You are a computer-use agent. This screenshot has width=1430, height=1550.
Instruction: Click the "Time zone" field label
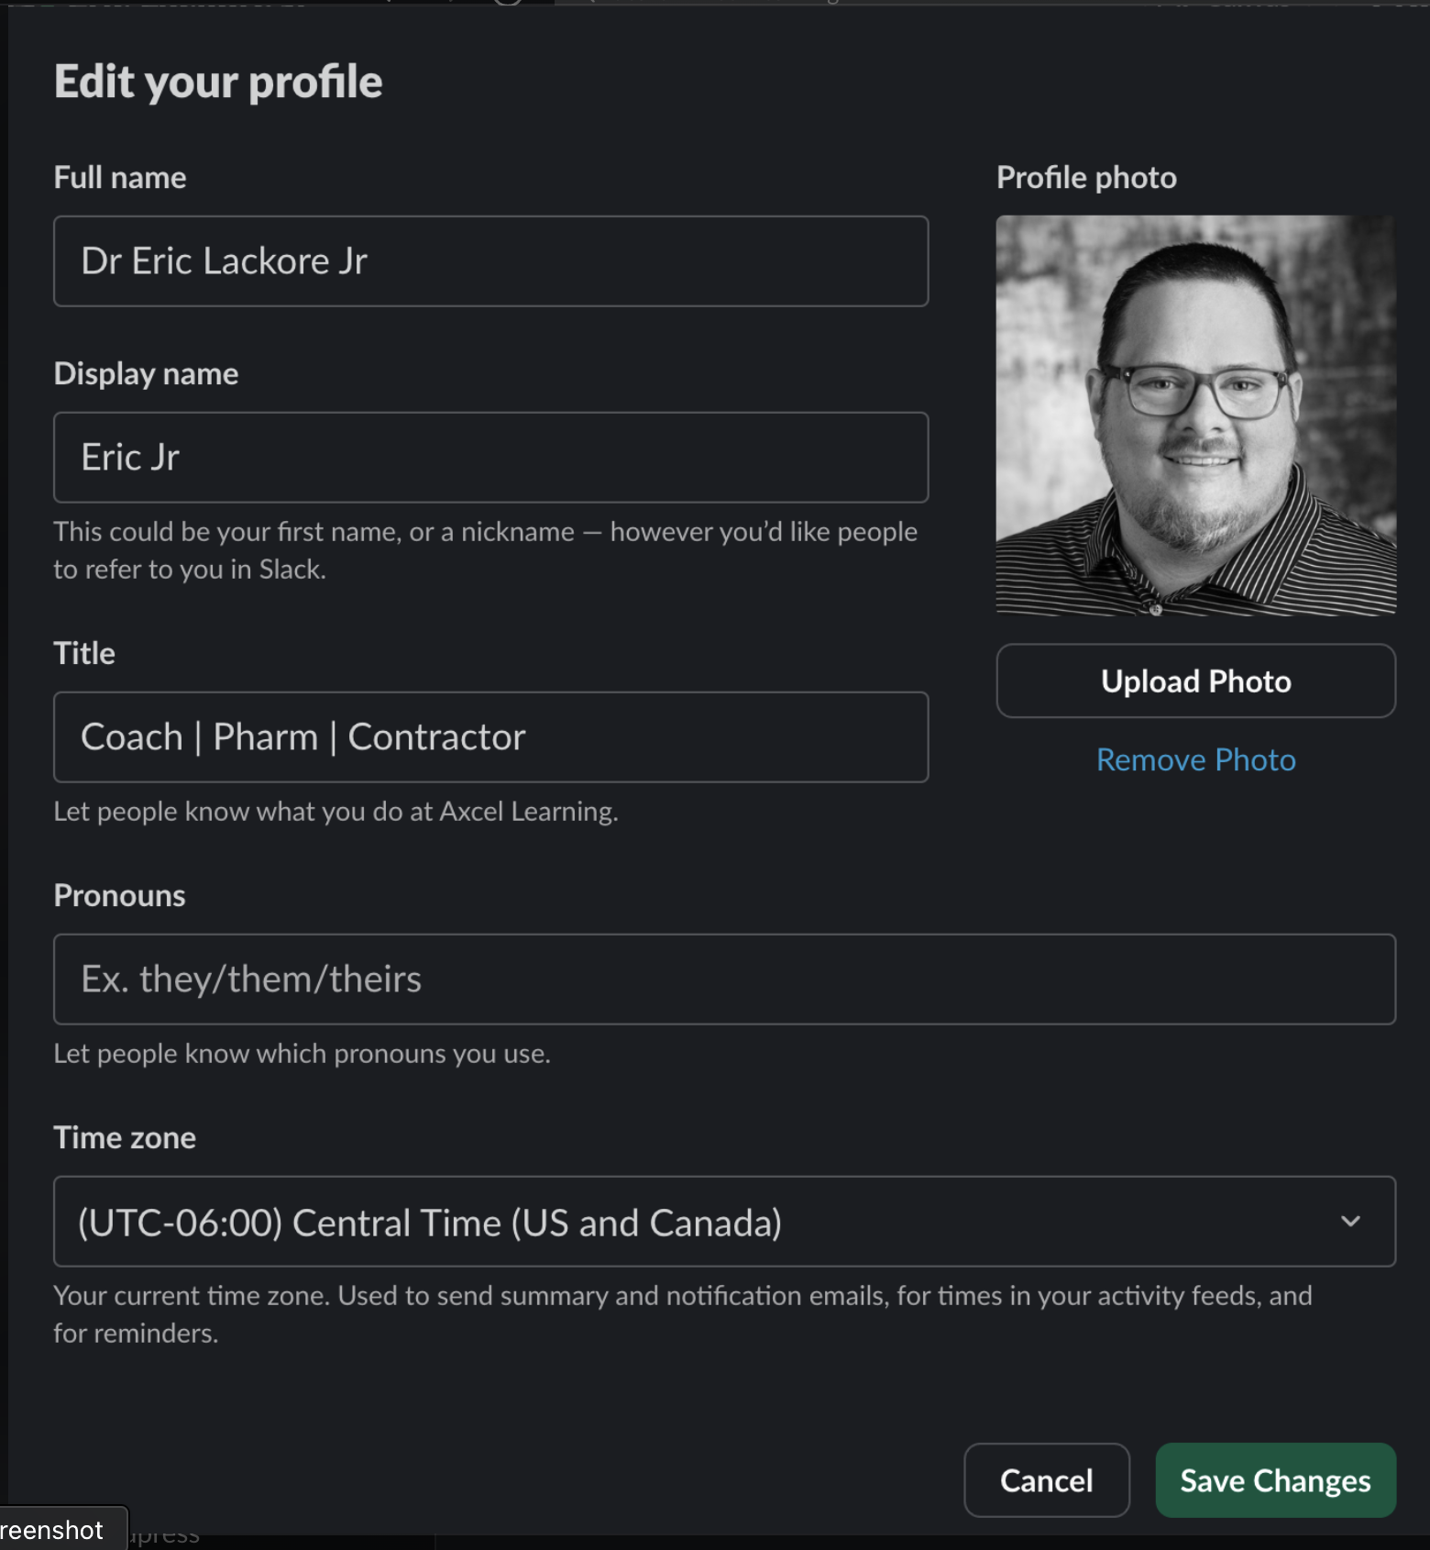(125, 1138)
